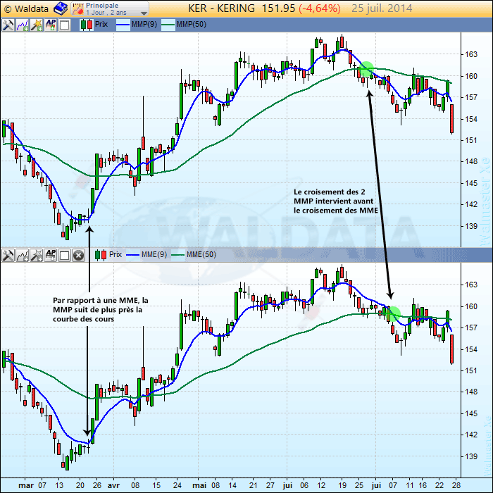Click blank window icon in the MMP panel toolbar
This screenshot has height=493, width=493.
[65, 25]
